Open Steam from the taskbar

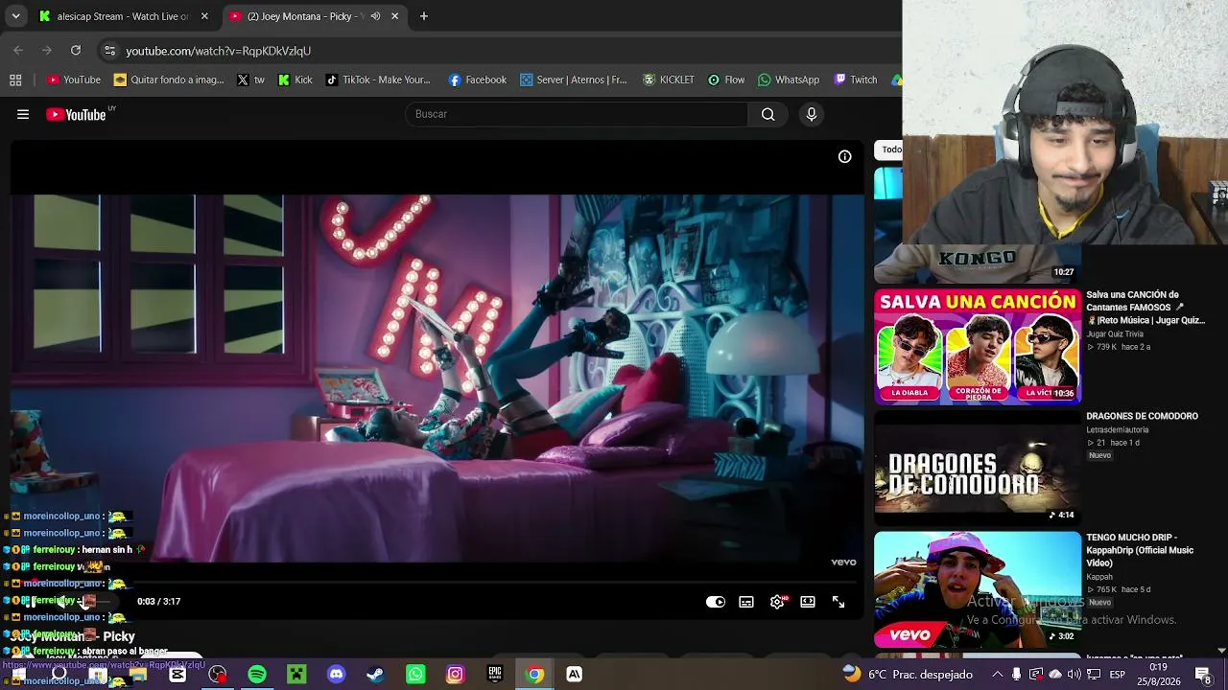[x=375, y=675]
